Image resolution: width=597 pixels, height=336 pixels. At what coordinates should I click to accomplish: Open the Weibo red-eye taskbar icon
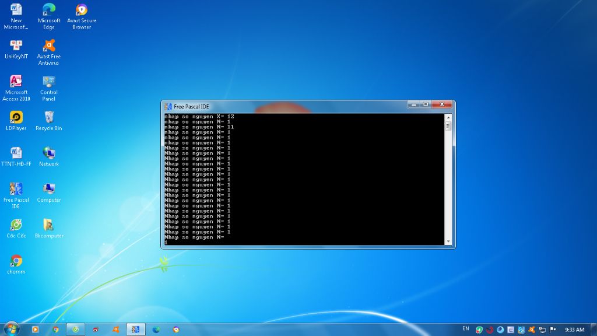96,330
